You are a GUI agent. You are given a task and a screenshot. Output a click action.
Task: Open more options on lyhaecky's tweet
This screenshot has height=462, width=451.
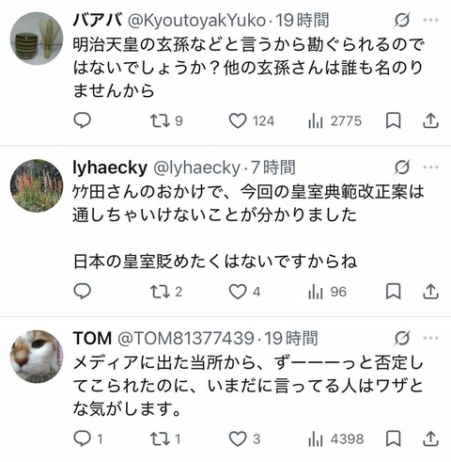coord(430,167)
